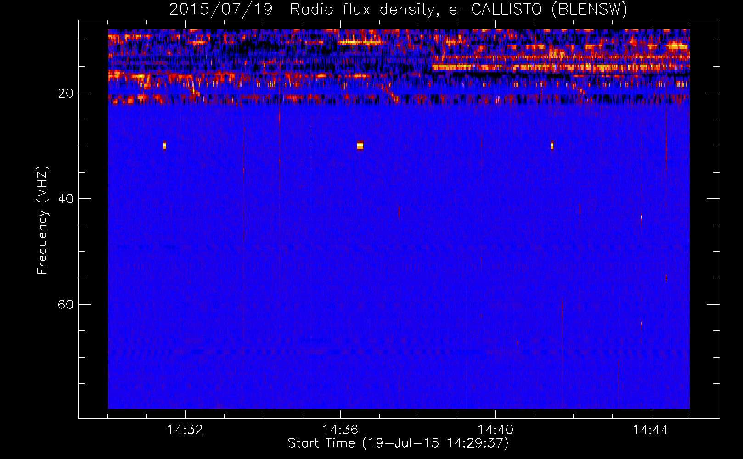Click the 14:40 time tick label
Screen dimensions: 743x459
495,430
